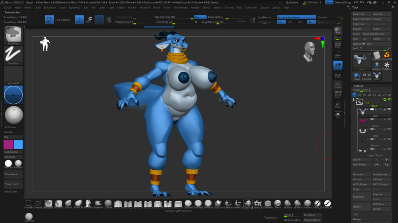
Task: Open the FreeHand stroke picker
Action: point(13,55)
